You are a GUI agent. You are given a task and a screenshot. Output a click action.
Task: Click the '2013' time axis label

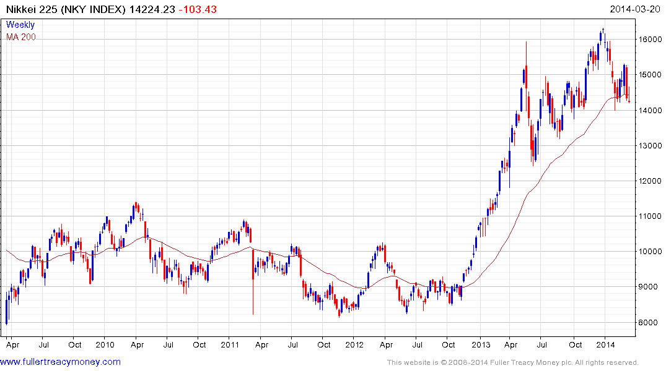pos(480,344)
